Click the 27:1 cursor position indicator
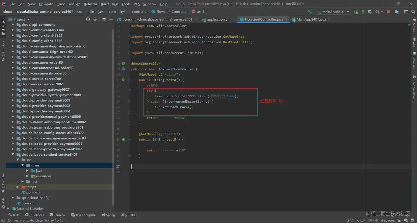Image resolution: width=417 pixels, height=223 pixels. pos(351,220)
